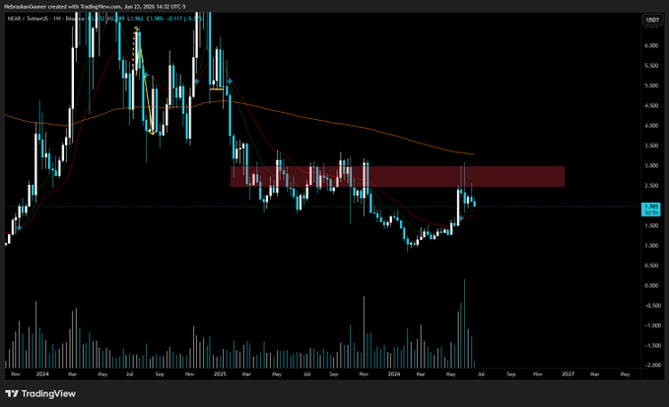Click the 6.000 price axis label
Image resolution: width=669 pixels, height=407 pixels.
(x=651, y=45)
